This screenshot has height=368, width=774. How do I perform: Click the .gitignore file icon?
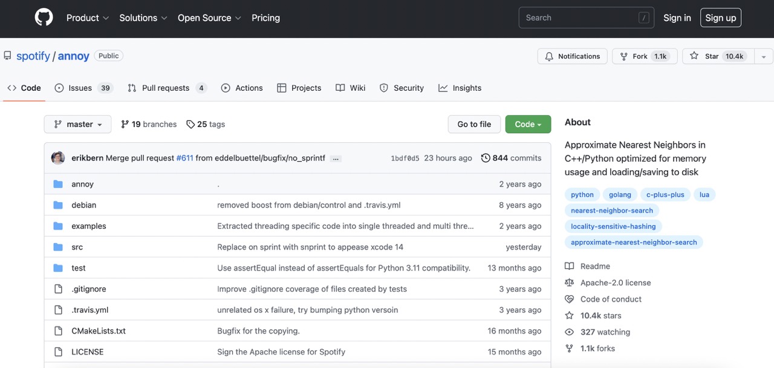58,289
